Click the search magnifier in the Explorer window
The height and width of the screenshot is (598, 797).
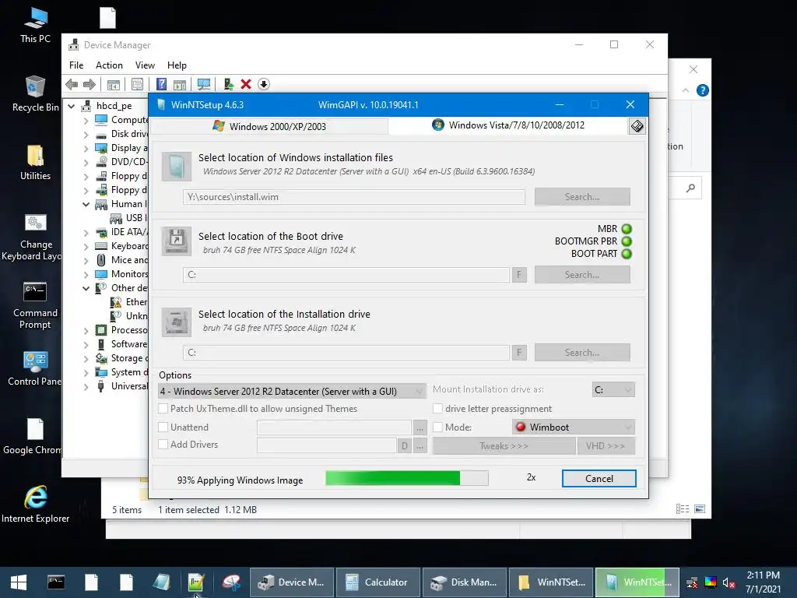pyautogui.click(x=690, y=188)
